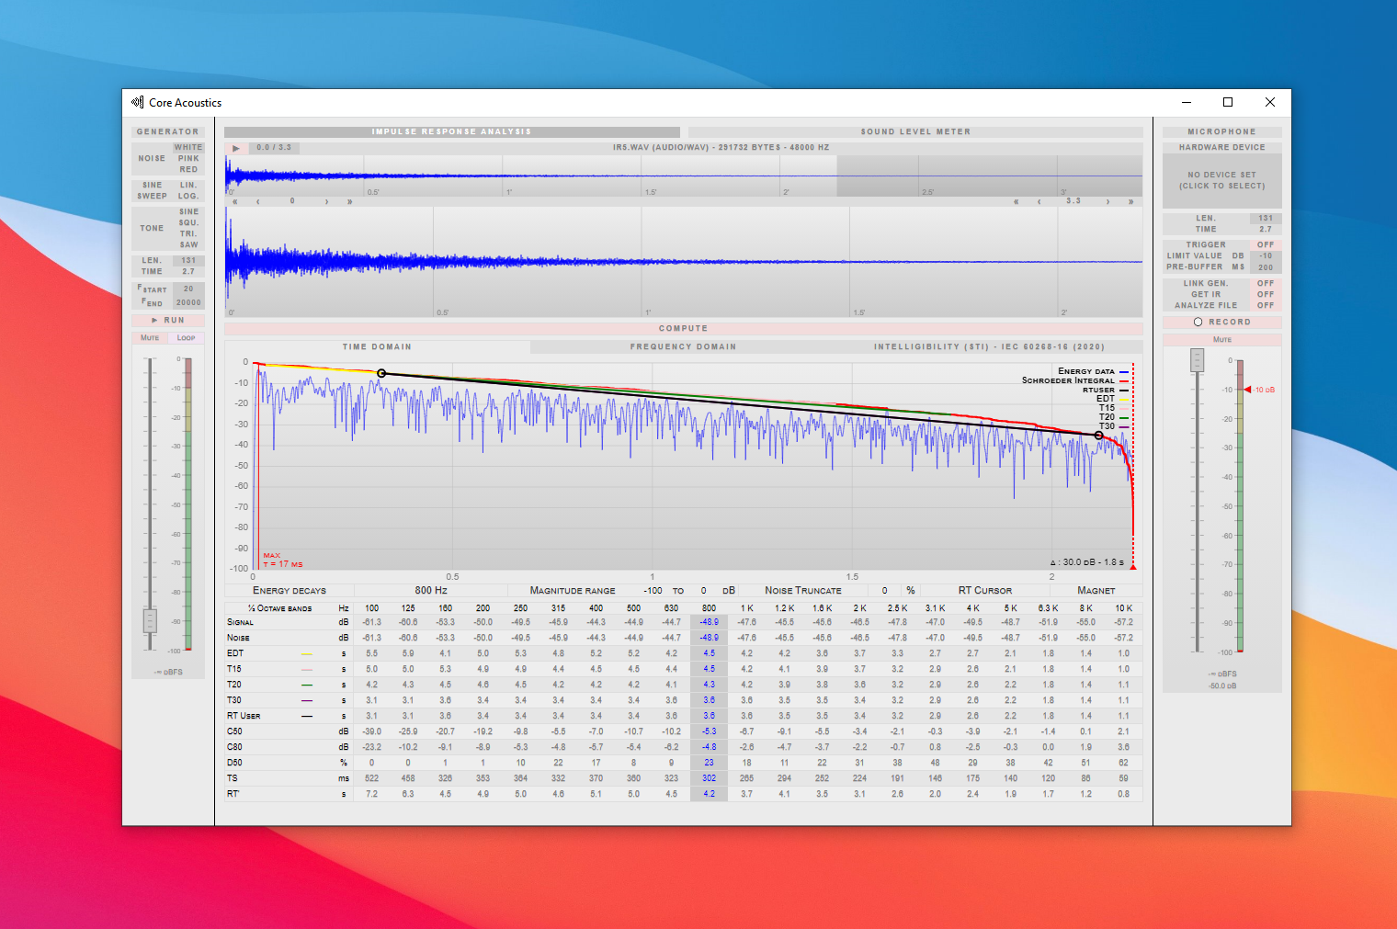Edit Fend value 20000
This screenshot has height=929, width=1397.
[x=188, y=302]
